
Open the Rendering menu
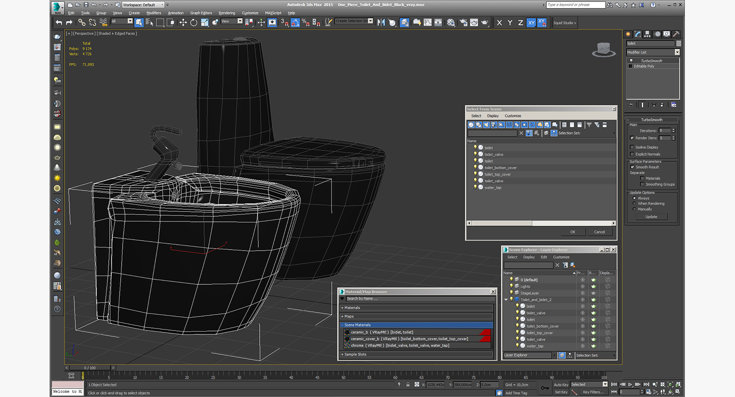pos(227,13)
